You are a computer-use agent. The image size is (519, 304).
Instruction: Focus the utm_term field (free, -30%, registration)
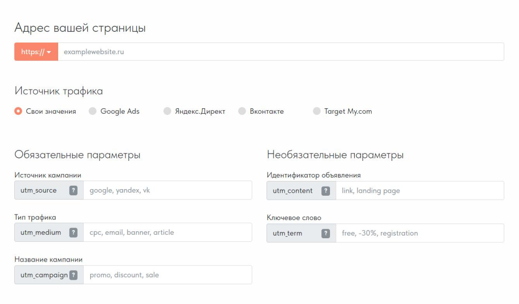pos(420,233)
